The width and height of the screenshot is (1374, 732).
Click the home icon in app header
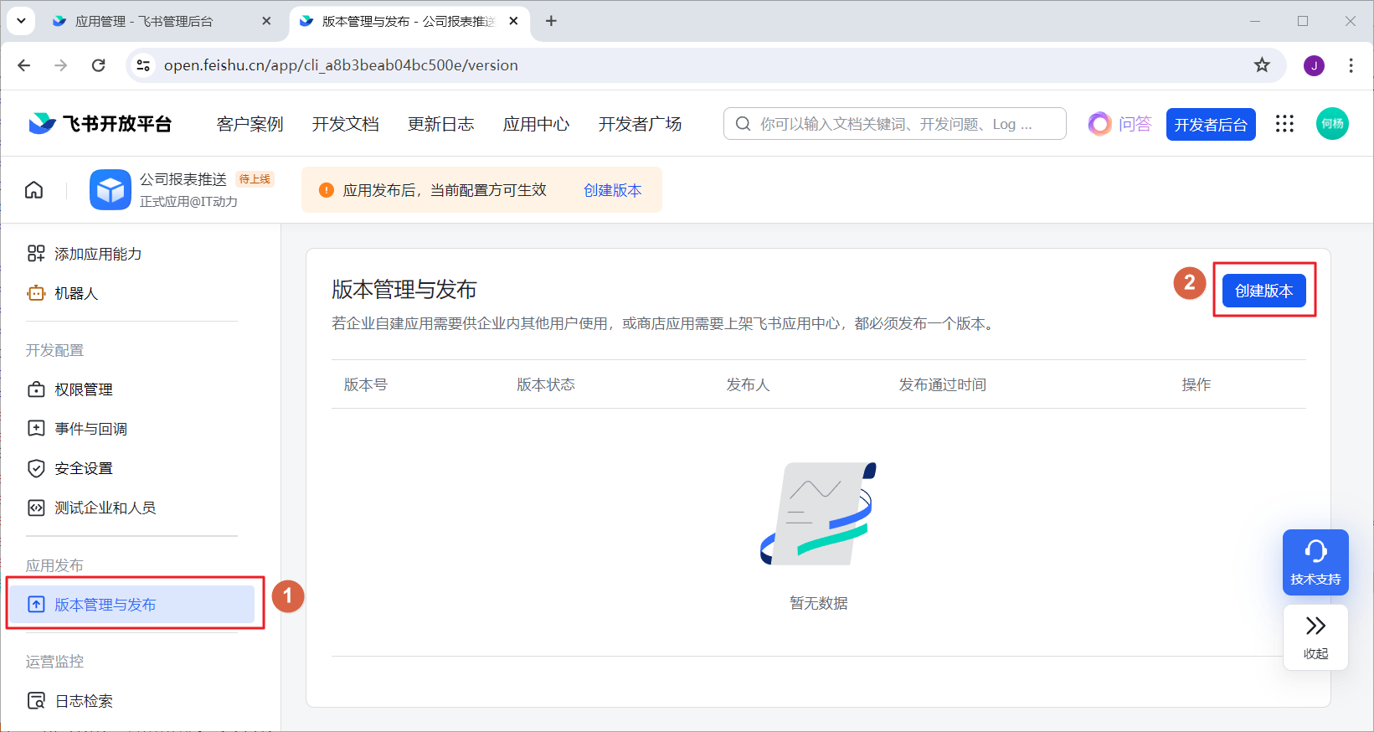point(33,190)
